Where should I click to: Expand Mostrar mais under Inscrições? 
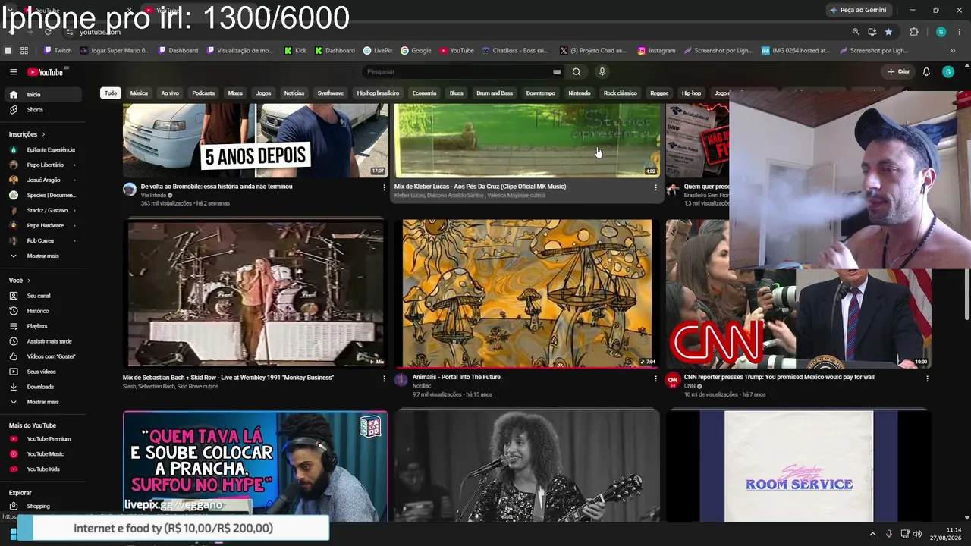pyautogui.click(x=42, y=256)
